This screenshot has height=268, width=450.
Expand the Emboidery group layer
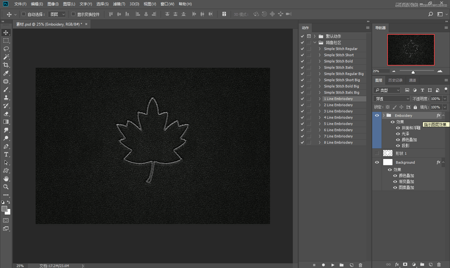383,115
